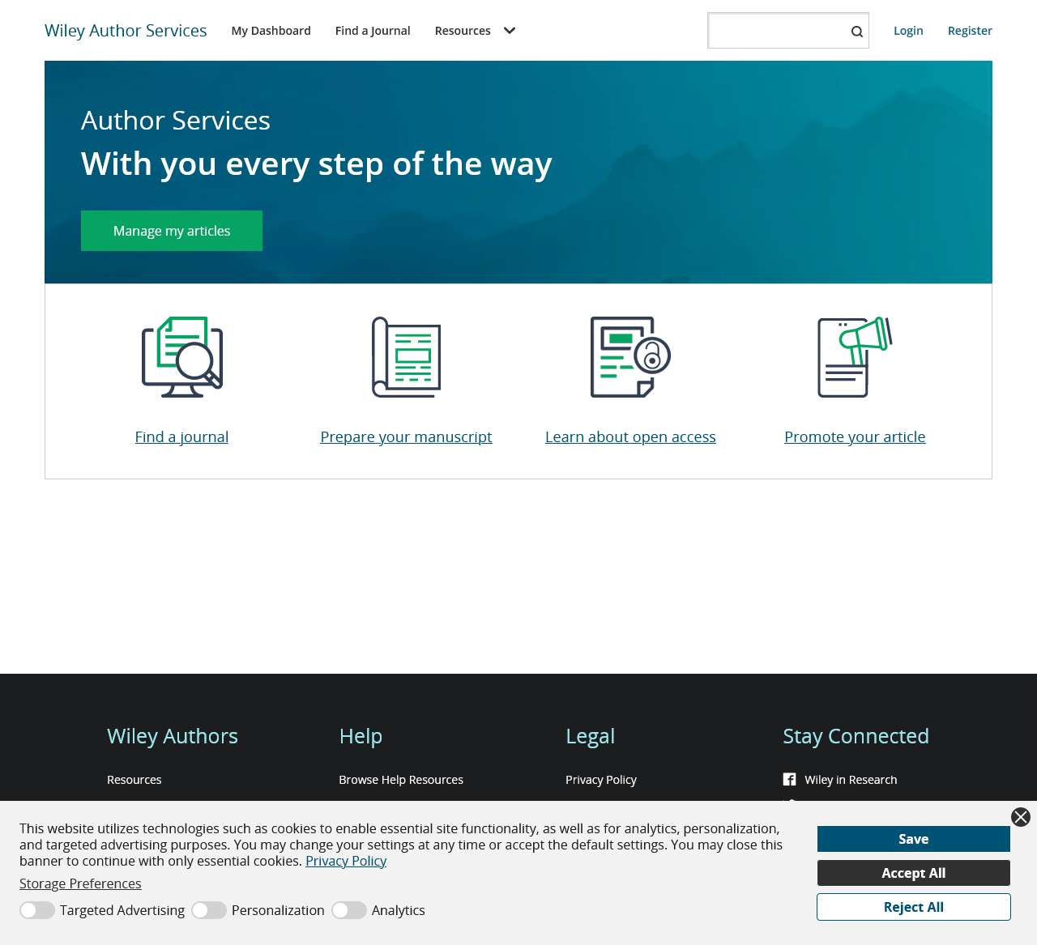Open Browse Help Resources footer link

click(401, 780)
